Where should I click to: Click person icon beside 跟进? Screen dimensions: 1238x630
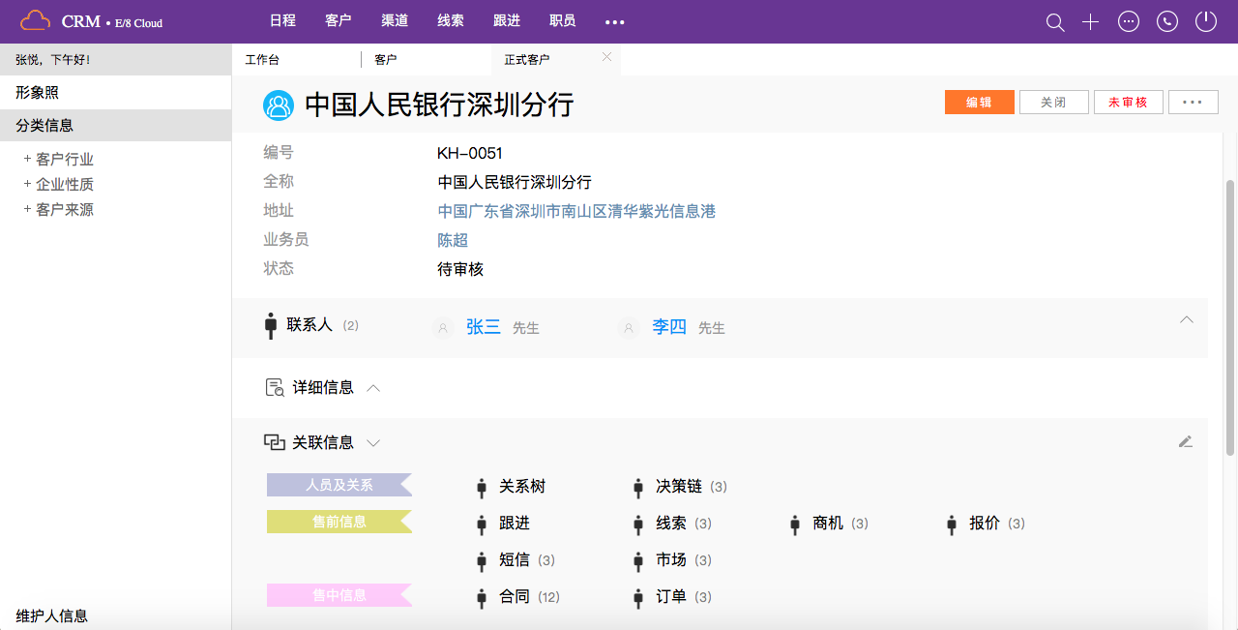pyautogui.click(x=482, y=525)
